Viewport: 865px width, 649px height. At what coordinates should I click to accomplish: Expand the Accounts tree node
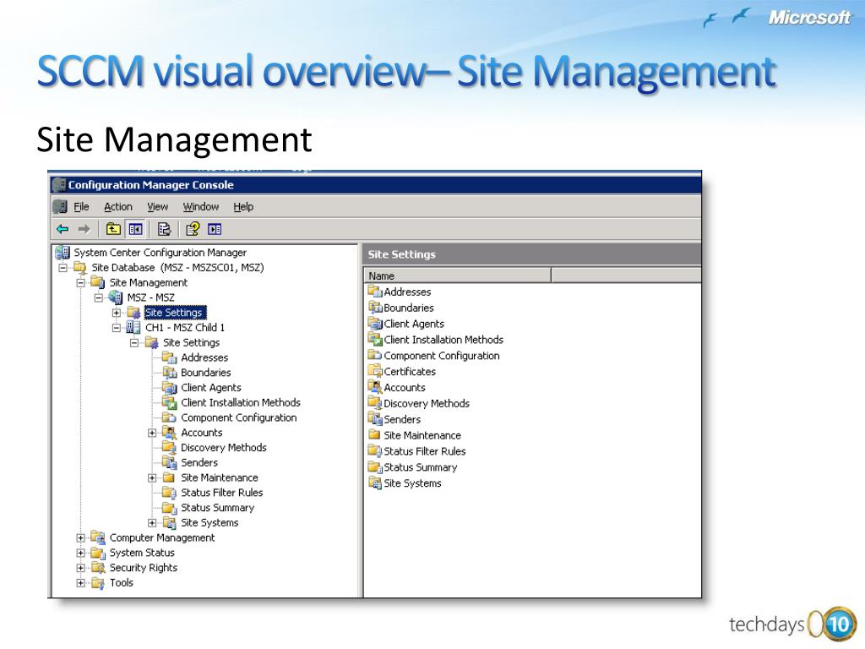click(x=152, y=434)
